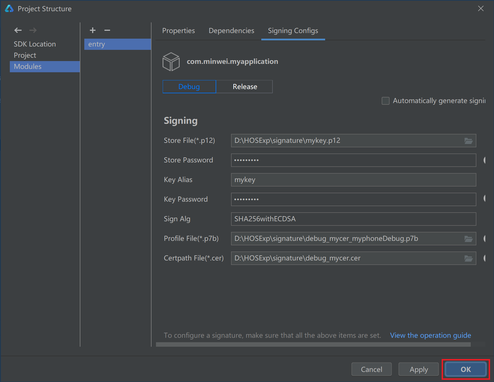Switch to Release signing config

(244, 87)
